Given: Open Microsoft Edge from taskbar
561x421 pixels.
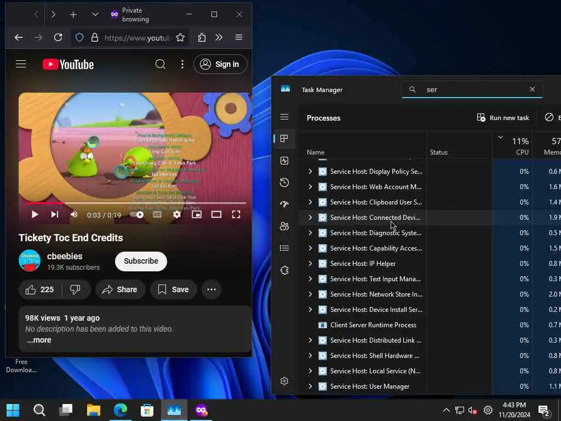Looking at the screenshot, I should coord(121,410).
